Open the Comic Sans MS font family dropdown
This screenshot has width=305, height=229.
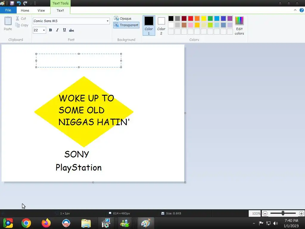[108, 21]
